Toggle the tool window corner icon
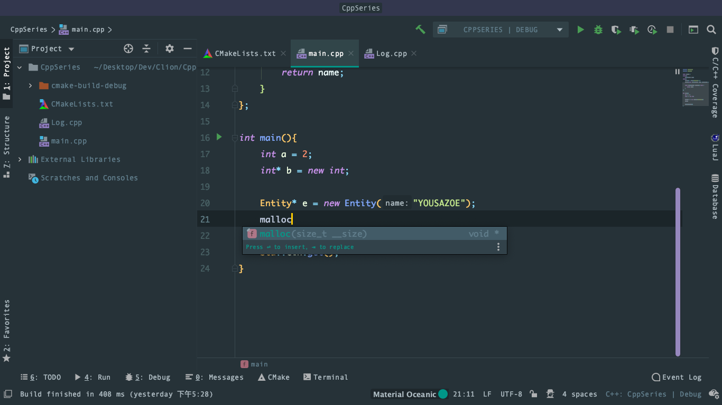This screenshot has height=405, width=722. 8,394
